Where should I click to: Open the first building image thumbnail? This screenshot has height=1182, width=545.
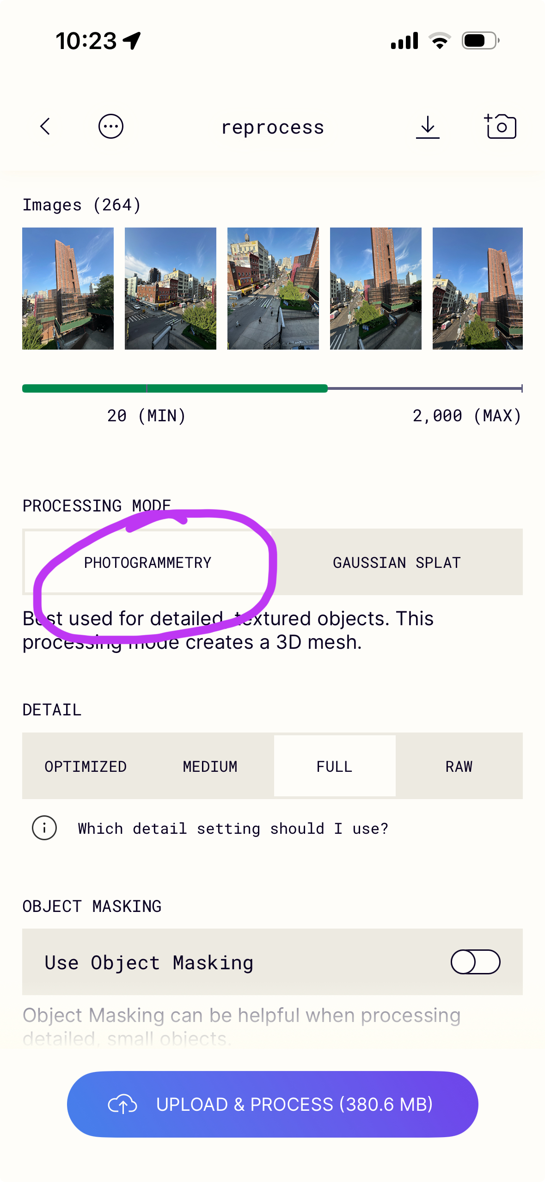click(68, 288)
